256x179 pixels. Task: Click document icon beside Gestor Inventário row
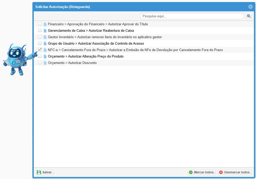click(x=45, y=37)
